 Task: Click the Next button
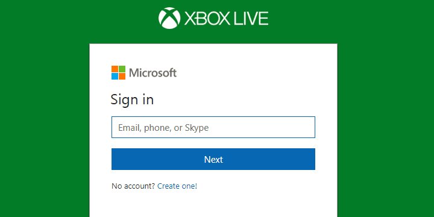pyautogui.click(x=213, y=159)
